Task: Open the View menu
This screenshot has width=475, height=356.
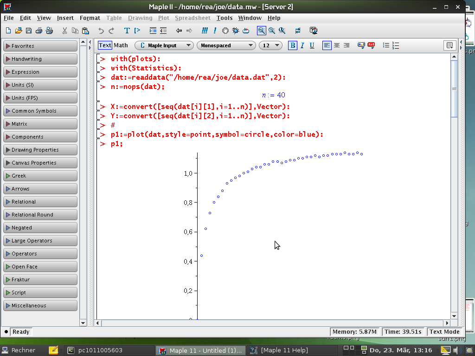Action: coord(44,18)
